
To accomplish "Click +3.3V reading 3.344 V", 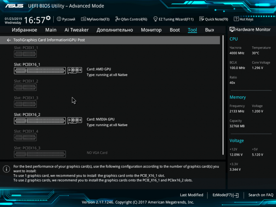I will coord(235,169).
